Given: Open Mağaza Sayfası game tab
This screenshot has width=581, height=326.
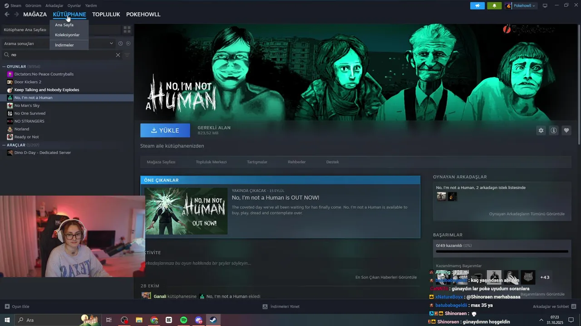Looking at the screenshot, I should tap(161, 162).
